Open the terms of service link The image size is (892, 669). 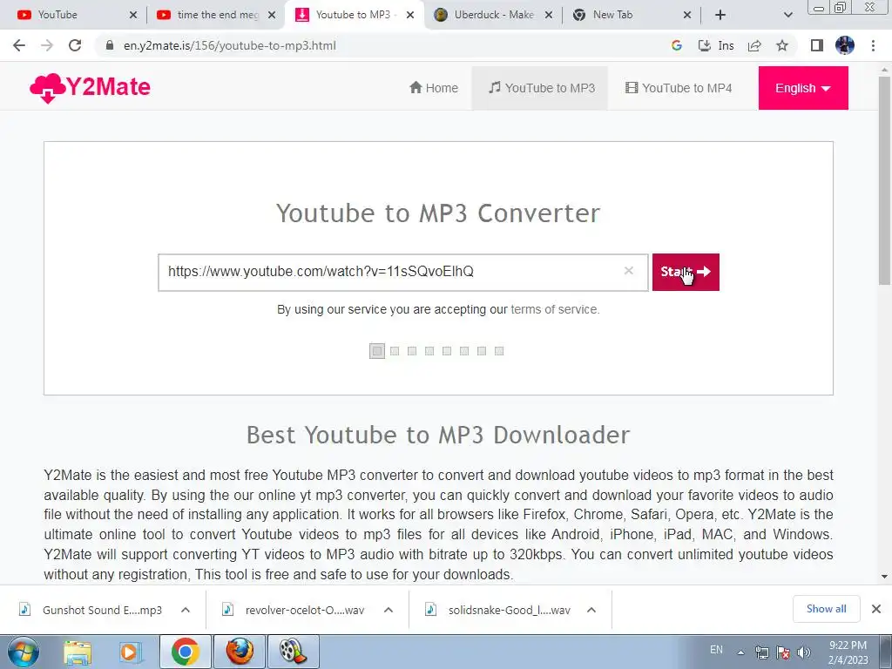tap(555, 309)
